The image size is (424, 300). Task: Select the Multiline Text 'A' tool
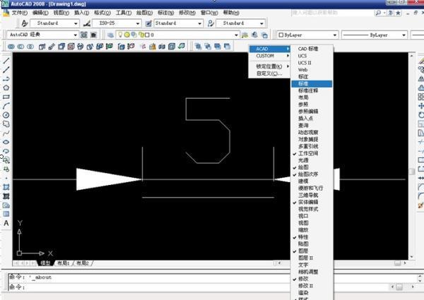pos(6,223)
